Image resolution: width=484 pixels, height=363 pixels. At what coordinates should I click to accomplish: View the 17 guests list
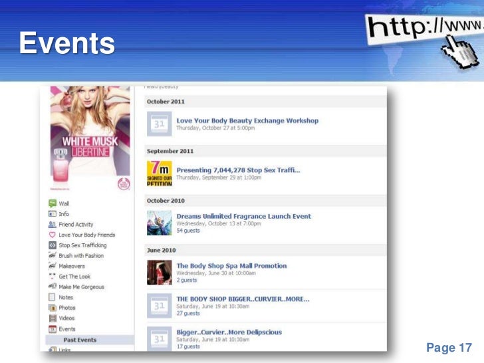click(x=188, y=346)
